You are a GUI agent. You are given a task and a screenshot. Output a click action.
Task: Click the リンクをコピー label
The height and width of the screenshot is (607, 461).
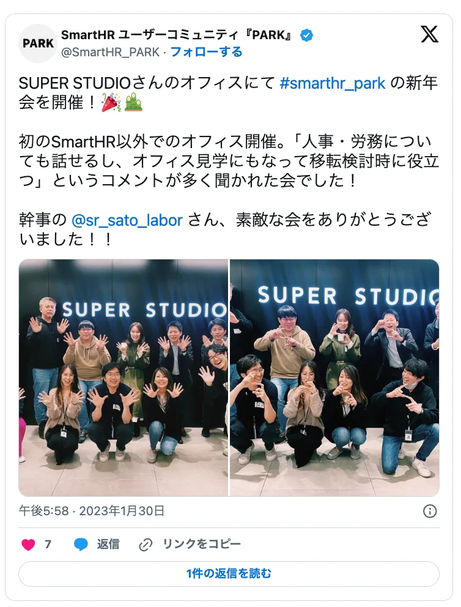point(202,545)
